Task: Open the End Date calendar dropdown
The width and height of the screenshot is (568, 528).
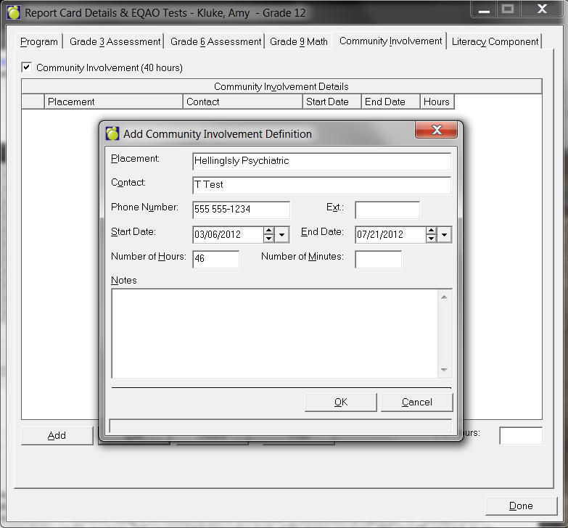Action: tap(445, 235)
